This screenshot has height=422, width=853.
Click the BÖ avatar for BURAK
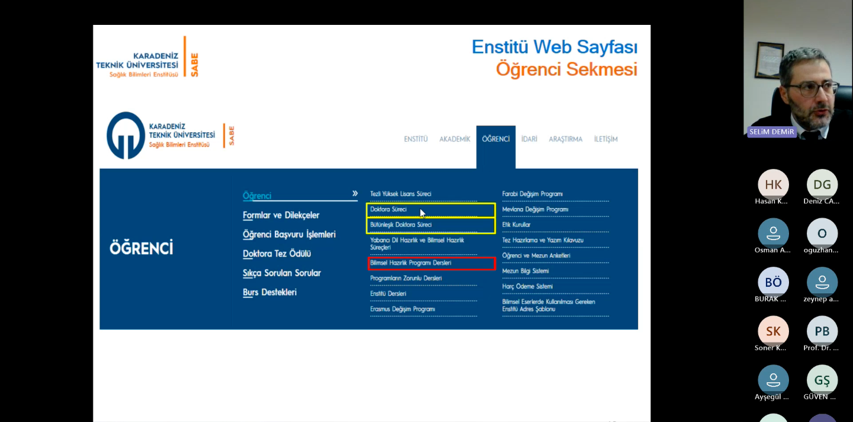click(x=773, y=283)
